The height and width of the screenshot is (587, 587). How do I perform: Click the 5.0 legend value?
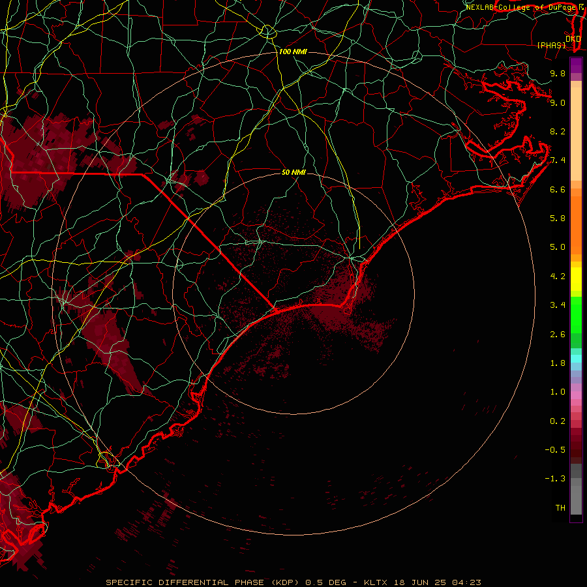(558, 247)
